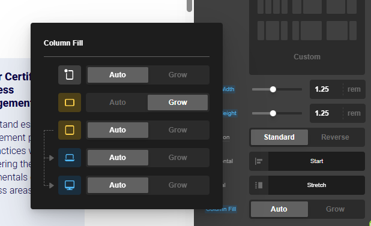
Task: Open the Stretch vertical alignment dropdown
Action: pos(316,185)
